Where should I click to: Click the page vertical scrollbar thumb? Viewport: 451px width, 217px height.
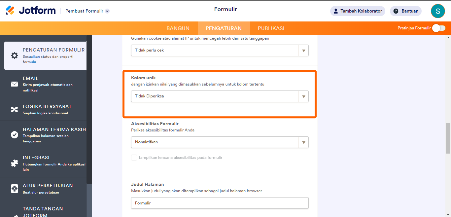tap(448, 138)
